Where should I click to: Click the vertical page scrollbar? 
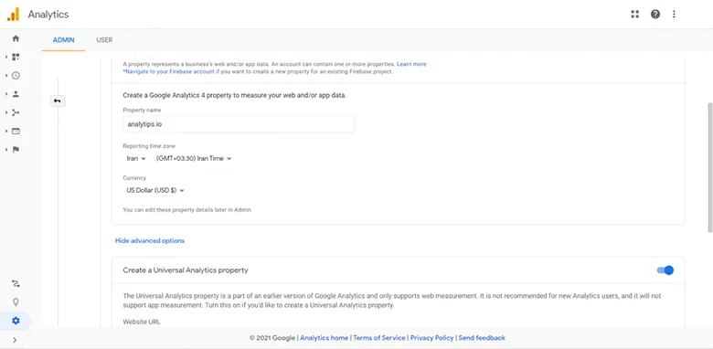[710, 168]
